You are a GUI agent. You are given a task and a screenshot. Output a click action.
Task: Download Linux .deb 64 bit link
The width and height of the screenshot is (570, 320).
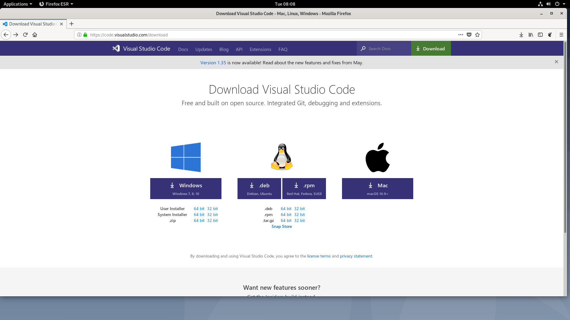tap(286, 209)
